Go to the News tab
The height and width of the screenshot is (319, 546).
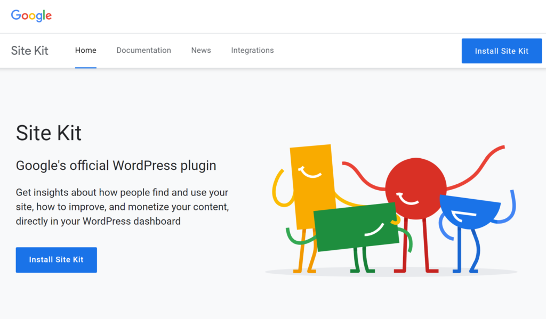point(201,51)
